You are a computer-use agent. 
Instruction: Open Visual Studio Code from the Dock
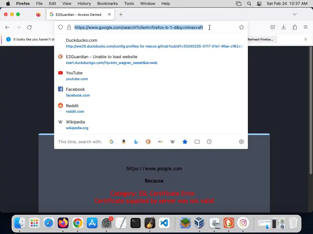[164, 223]
